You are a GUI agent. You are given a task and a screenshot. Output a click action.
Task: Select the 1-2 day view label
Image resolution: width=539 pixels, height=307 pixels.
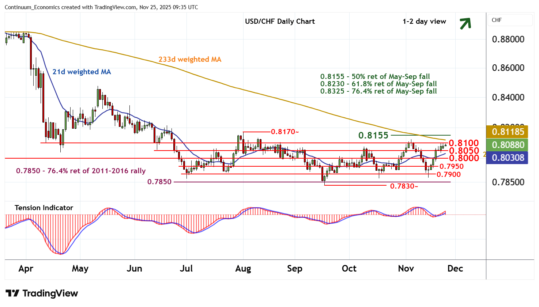pyautogui.click(x=424, y=21)
